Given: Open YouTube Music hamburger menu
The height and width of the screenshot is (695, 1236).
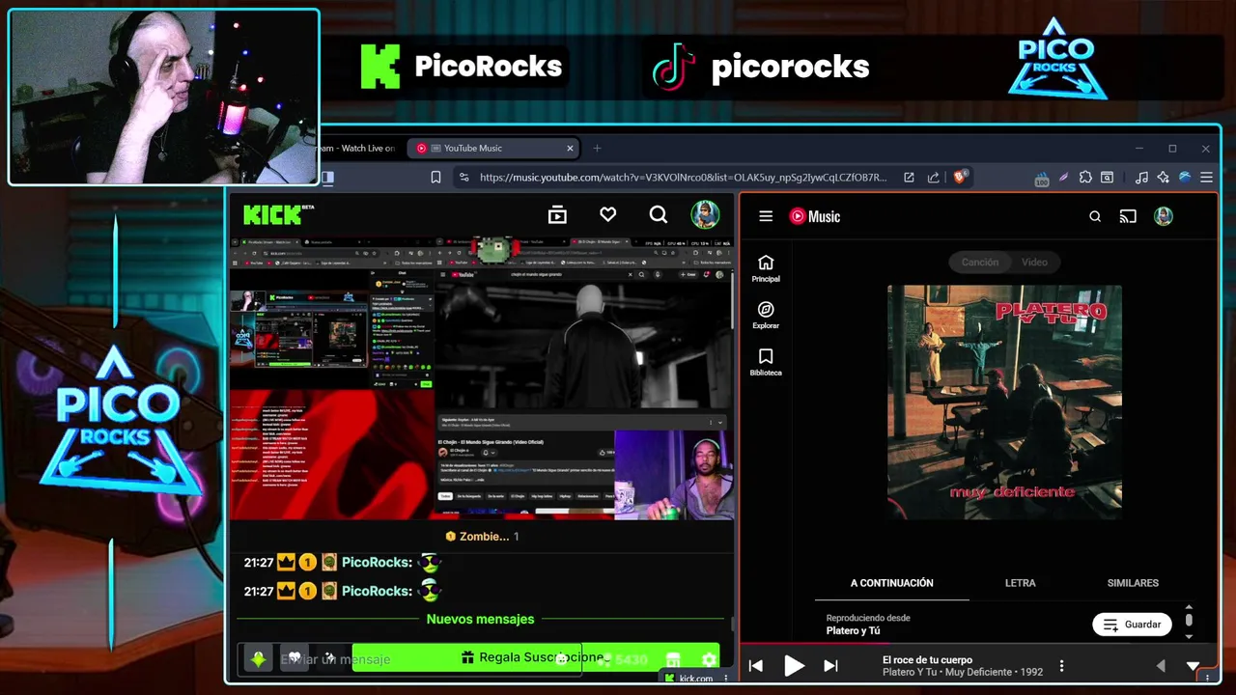Looking at the screenshot, I should click(766, 216).
